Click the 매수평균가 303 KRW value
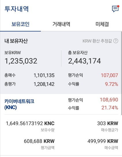Screen dimensions: 122x157 [x=108, y=123]
